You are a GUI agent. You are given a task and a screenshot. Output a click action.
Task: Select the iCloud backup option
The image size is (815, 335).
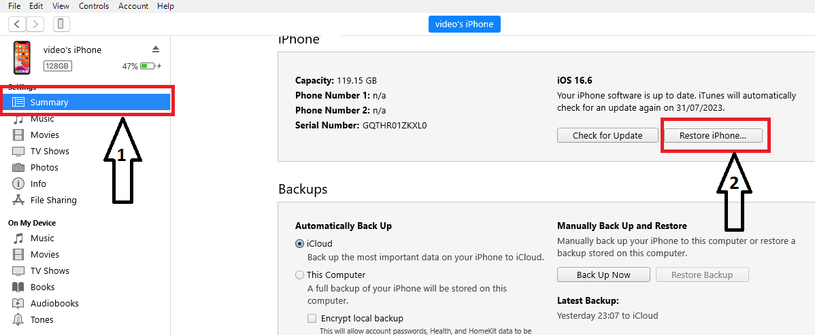(300, 243)
